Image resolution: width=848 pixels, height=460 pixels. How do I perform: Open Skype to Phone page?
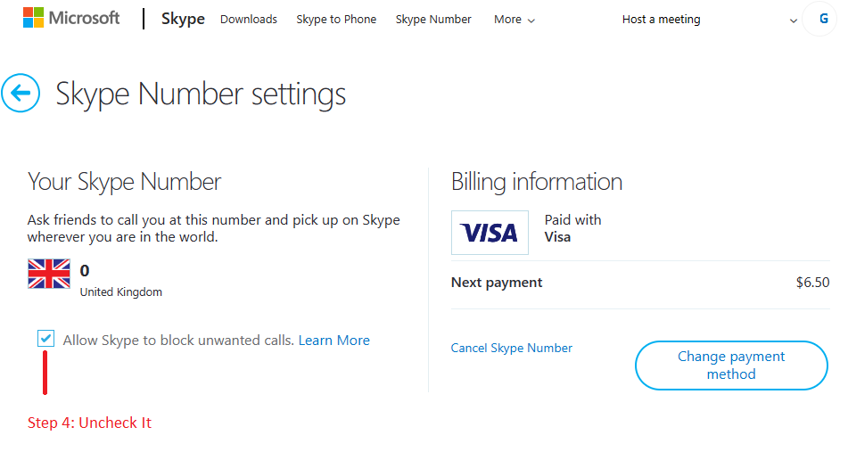click(x=336, y=20)
